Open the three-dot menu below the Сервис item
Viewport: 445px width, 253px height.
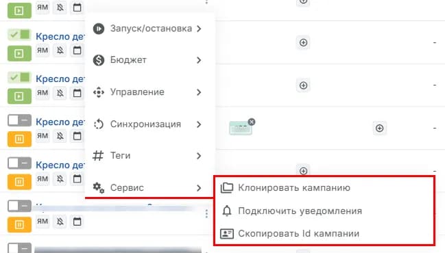[206, 213]
